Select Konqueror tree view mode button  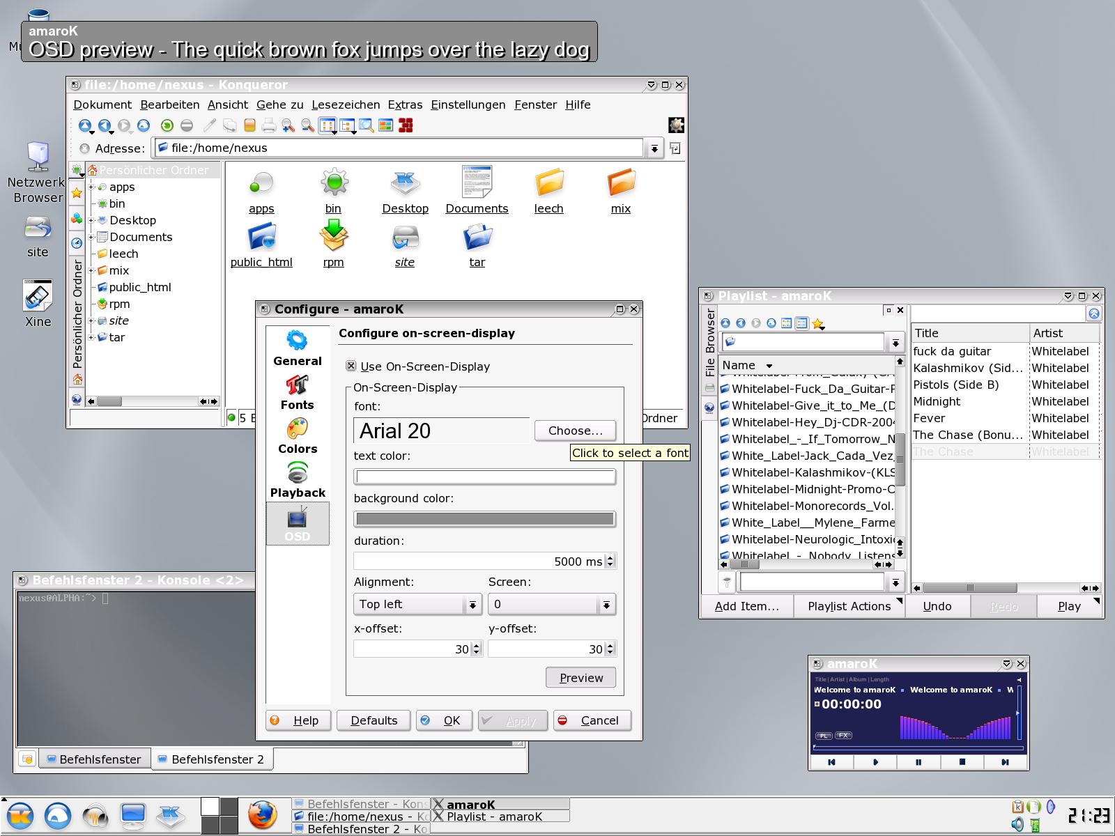click(346, 125)
